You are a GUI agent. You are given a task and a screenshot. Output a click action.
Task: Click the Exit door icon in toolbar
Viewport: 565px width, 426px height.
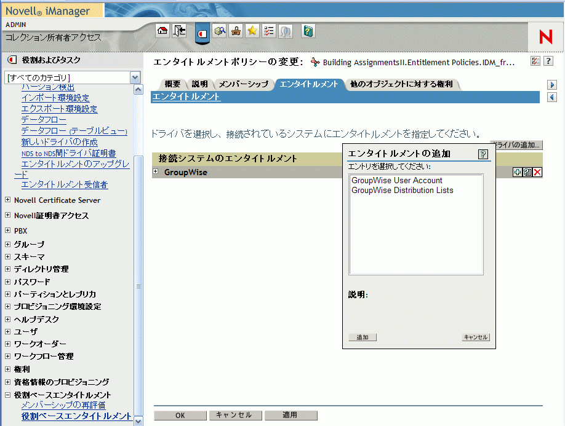pyautogui.click(x=179, y=31)
